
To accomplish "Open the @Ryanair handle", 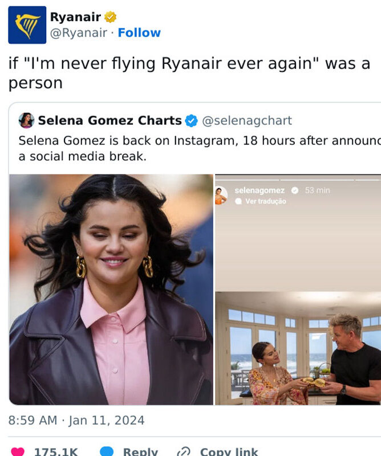I will click(78, 33).
